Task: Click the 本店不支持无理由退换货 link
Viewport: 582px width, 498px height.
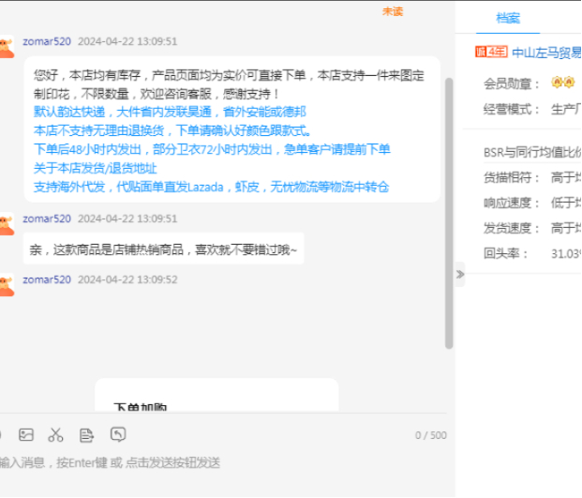Action: tap(172, 130)
